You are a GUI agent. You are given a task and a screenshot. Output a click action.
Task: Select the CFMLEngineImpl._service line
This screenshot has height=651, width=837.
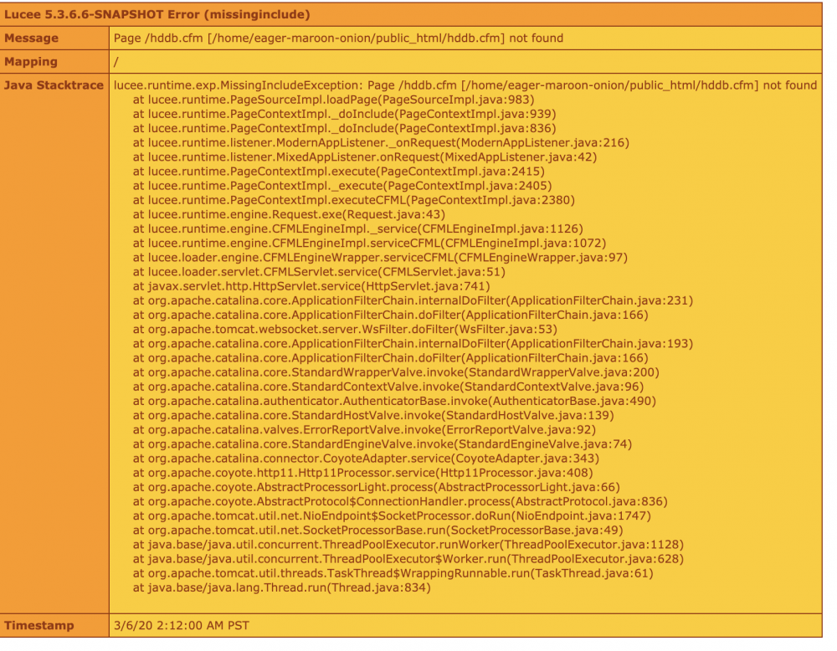(x=358, y=229)
